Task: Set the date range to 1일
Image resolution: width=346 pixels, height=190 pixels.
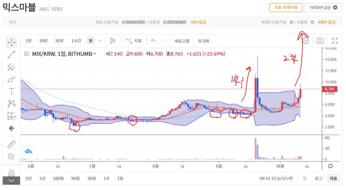Action: pos(120,178)
